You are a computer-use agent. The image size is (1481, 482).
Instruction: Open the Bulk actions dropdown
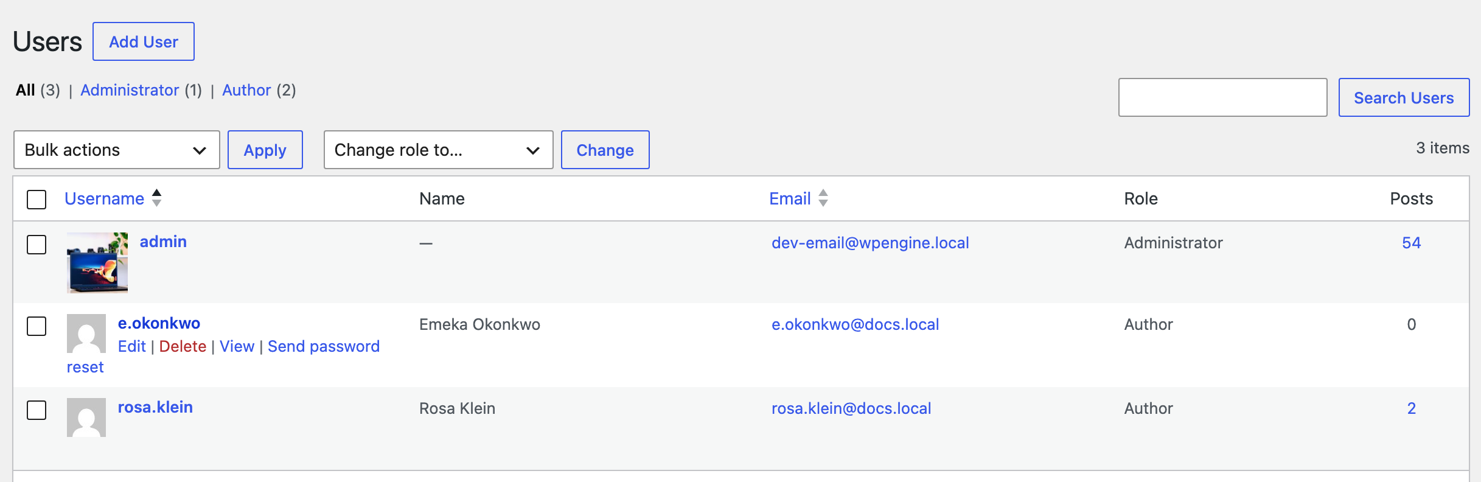coord(116,150)
